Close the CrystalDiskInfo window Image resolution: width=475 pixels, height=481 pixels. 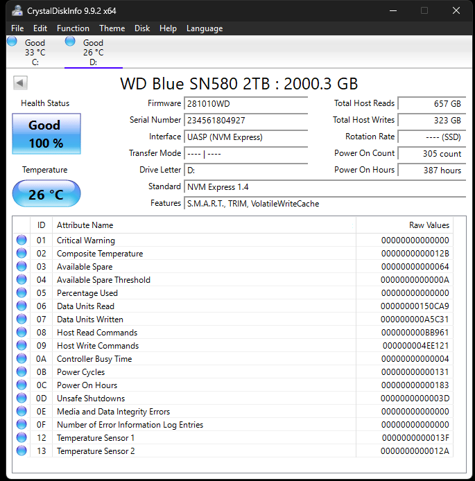point(456,10)
